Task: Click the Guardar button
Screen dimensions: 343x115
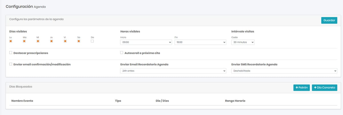Action: coord(329,20)
